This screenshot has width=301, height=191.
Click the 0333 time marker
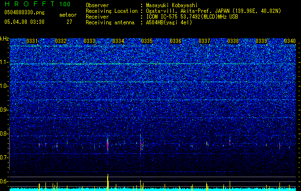click(x=89, y=41)
